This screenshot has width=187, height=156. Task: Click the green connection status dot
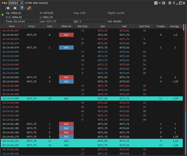pyautogui.click(x=3, y=14)
